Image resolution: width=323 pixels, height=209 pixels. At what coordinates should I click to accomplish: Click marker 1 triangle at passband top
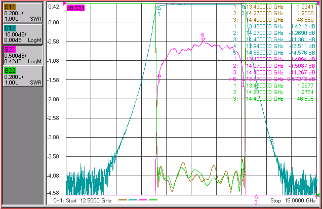[x=159, y=8]
